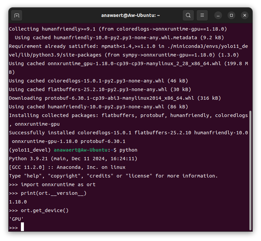Click the 'GPU' output text
Image resolution: width=261 pixels, height=241 pixels.
(x=16, y=219)
